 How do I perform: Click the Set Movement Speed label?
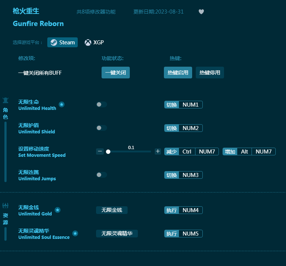pos(42,155)
